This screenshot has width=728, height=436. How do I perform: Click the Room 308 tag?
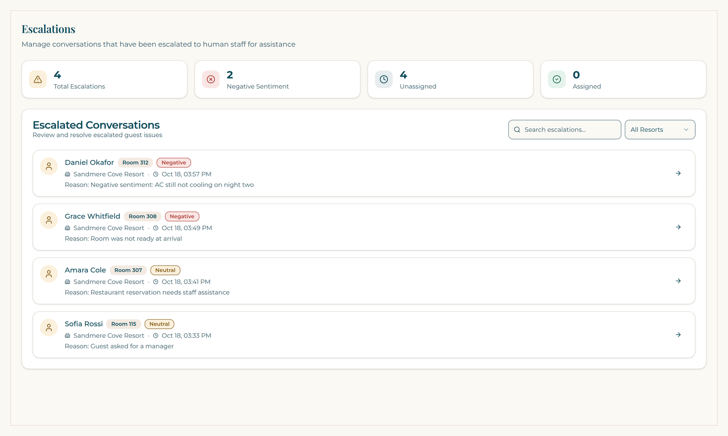click(x=142, y=216)
